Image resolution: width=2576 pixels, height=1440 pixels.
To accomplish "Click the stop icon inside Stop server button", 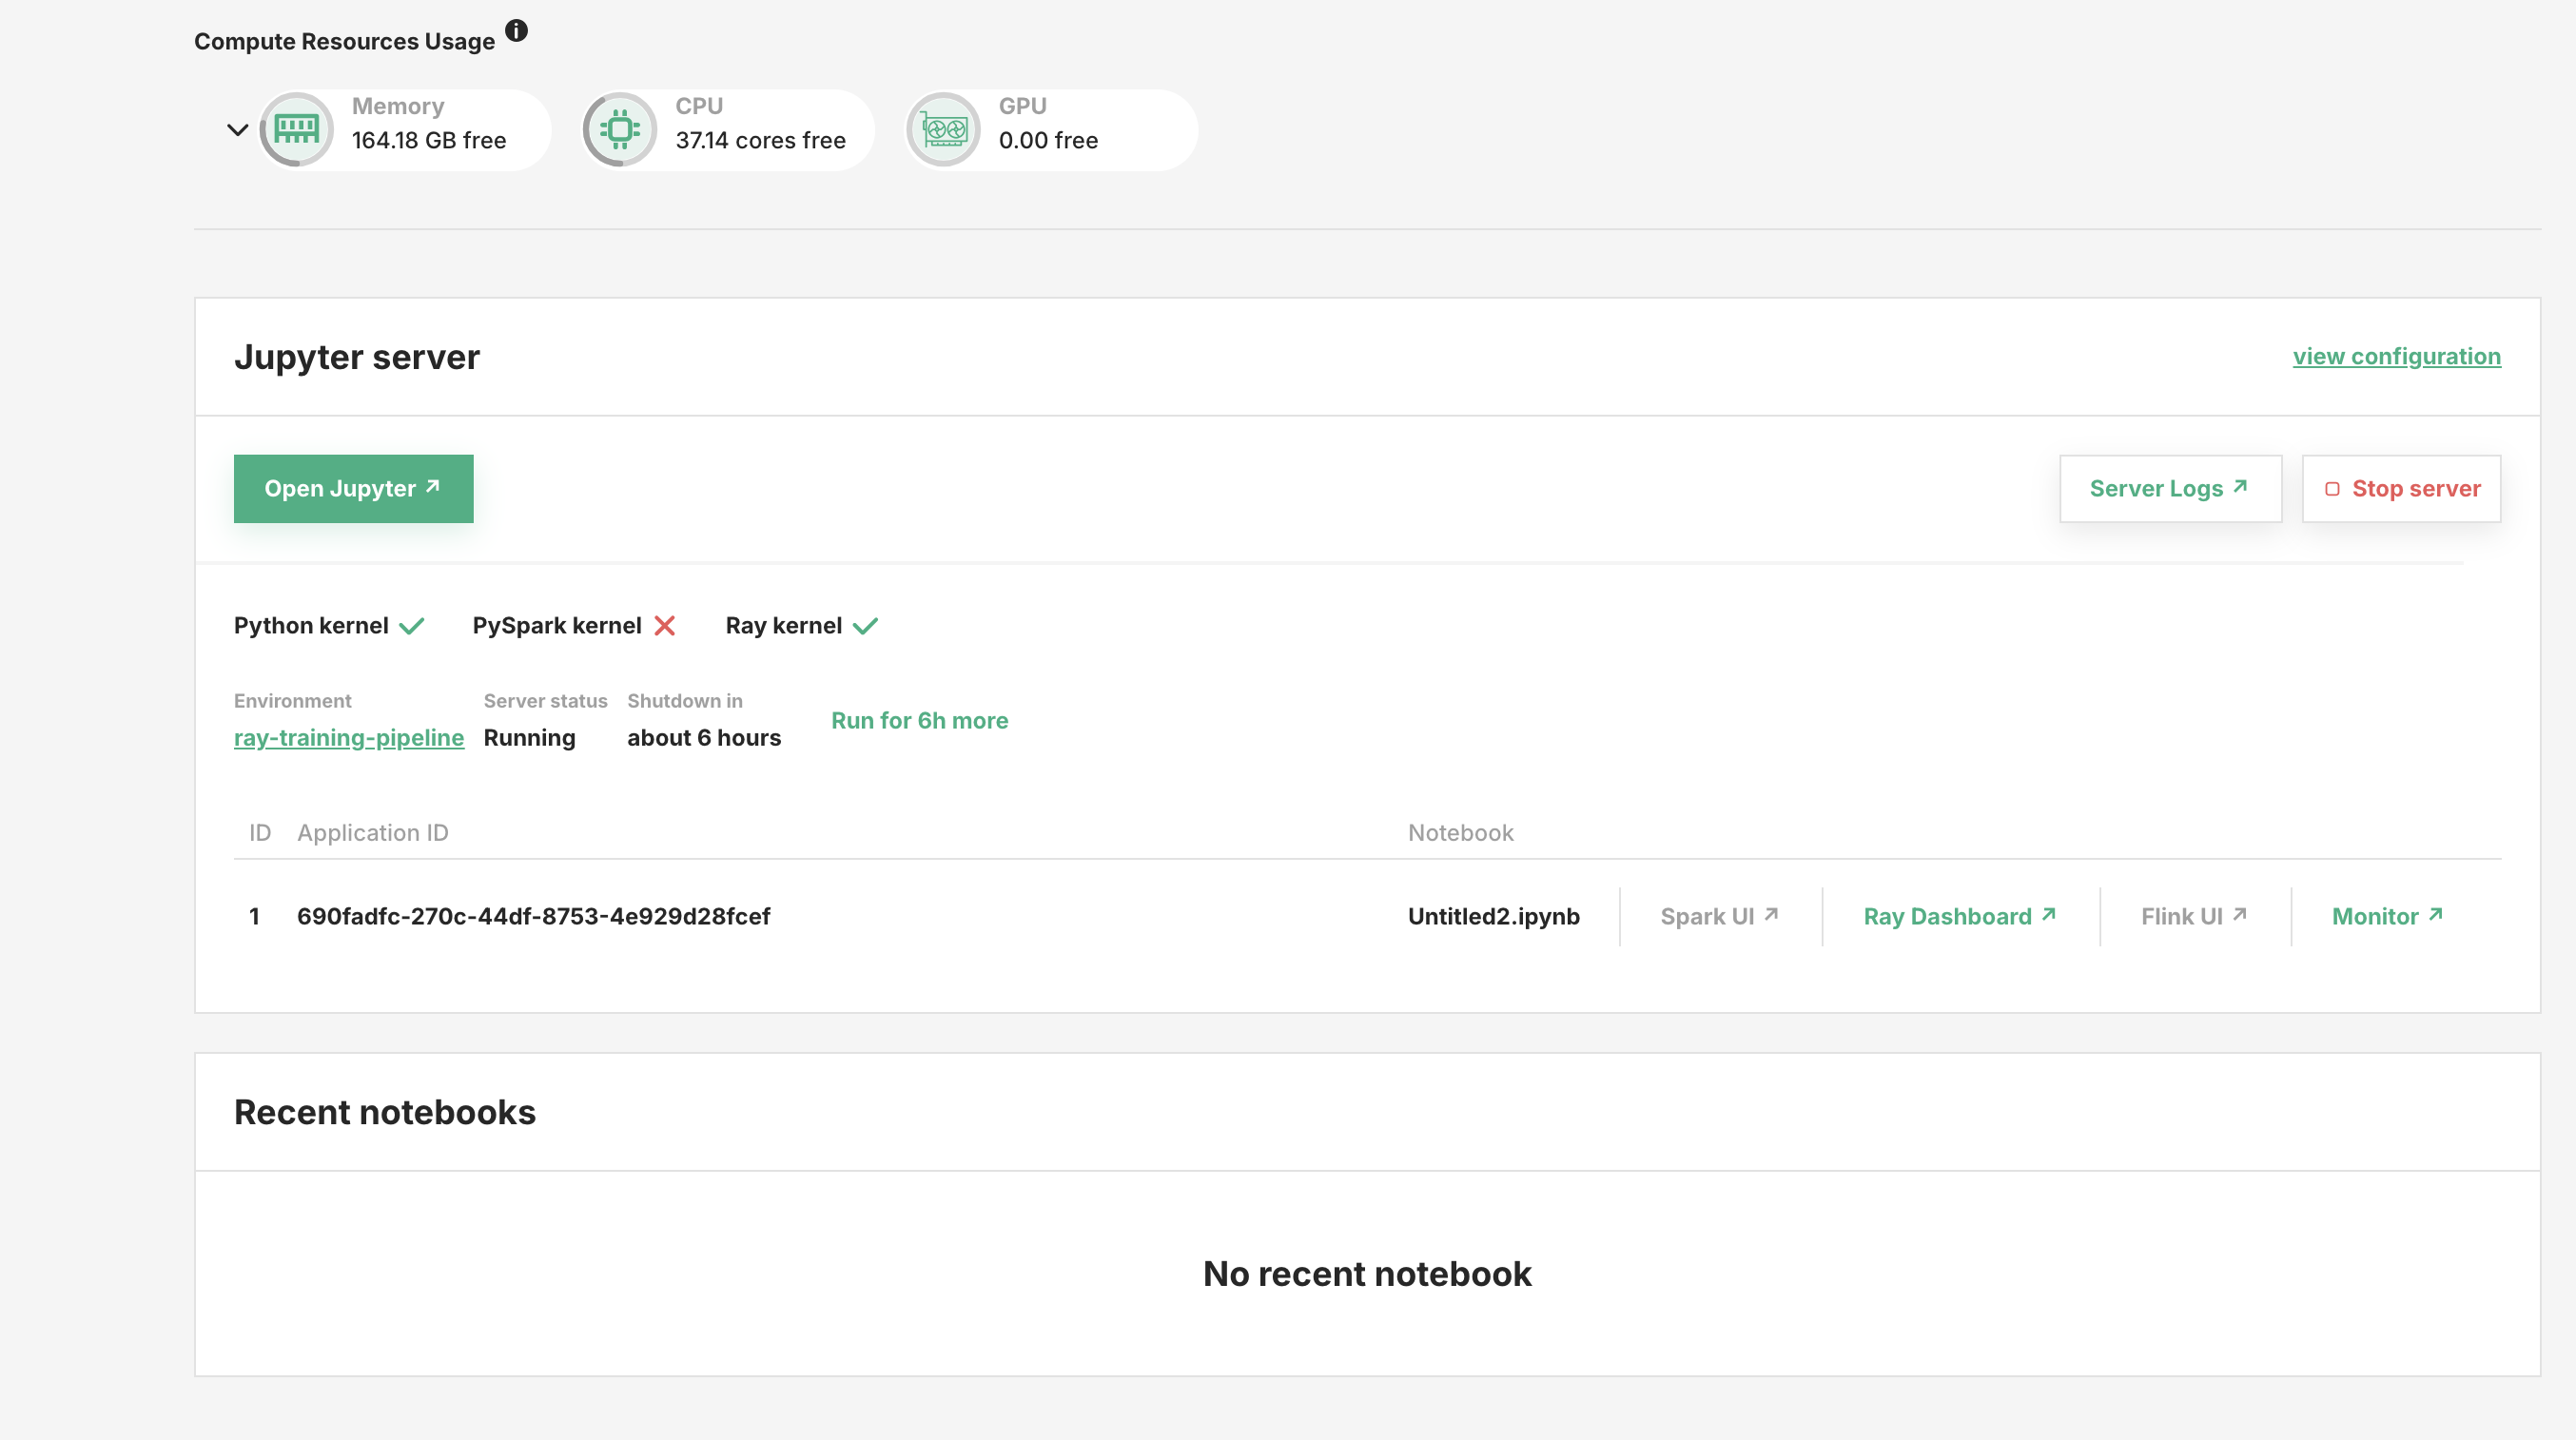I will [2334, 488].
